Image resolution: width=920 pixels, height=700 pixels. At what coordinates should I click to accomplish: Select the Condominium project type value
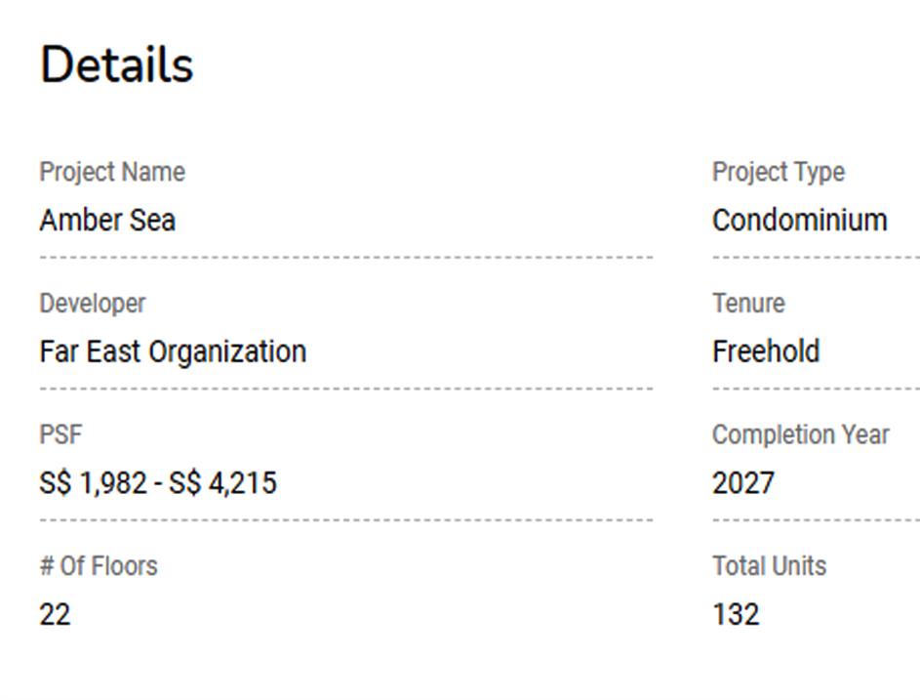pyautogui.click(x=799, y=221)
